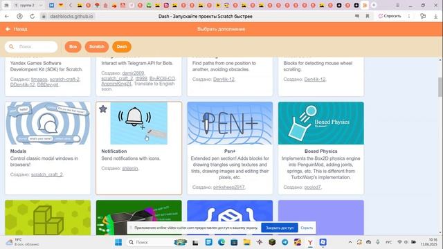Show hidden system tray icons chevron

coord(350,242)
